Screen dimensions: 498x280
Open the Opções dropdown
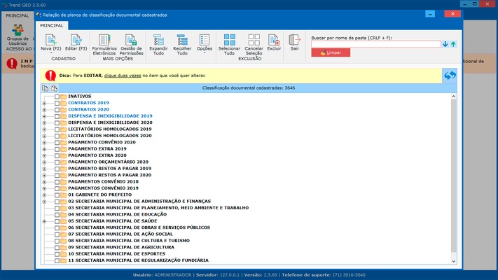[x=205, y=43]
